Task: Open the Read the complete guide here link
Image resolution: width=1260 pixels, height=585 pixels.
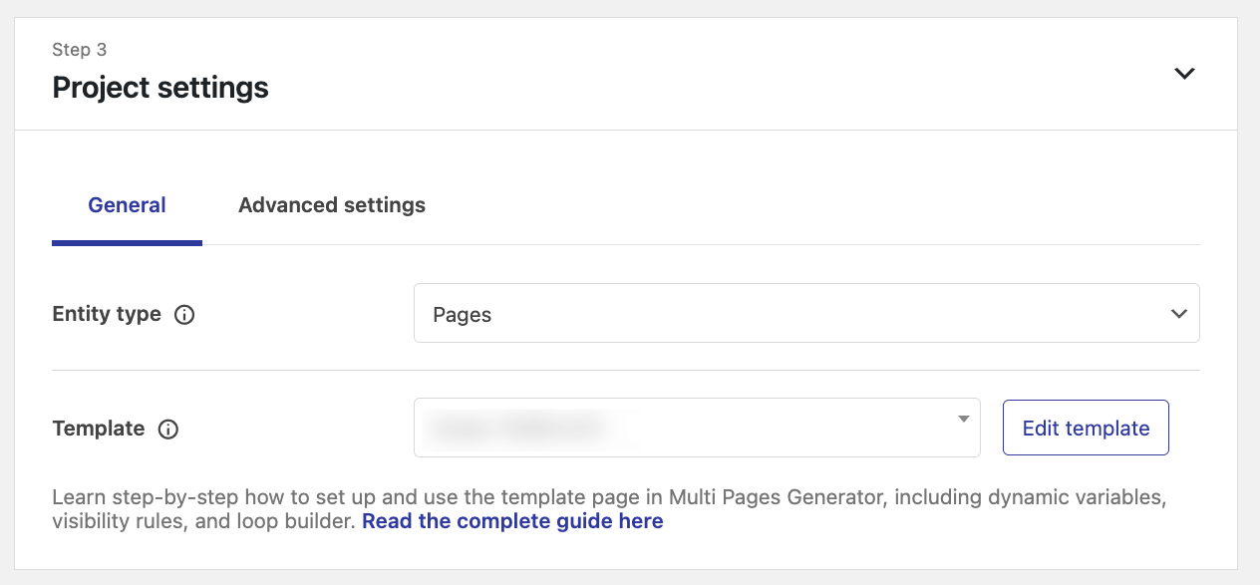Action: (511, 521)
